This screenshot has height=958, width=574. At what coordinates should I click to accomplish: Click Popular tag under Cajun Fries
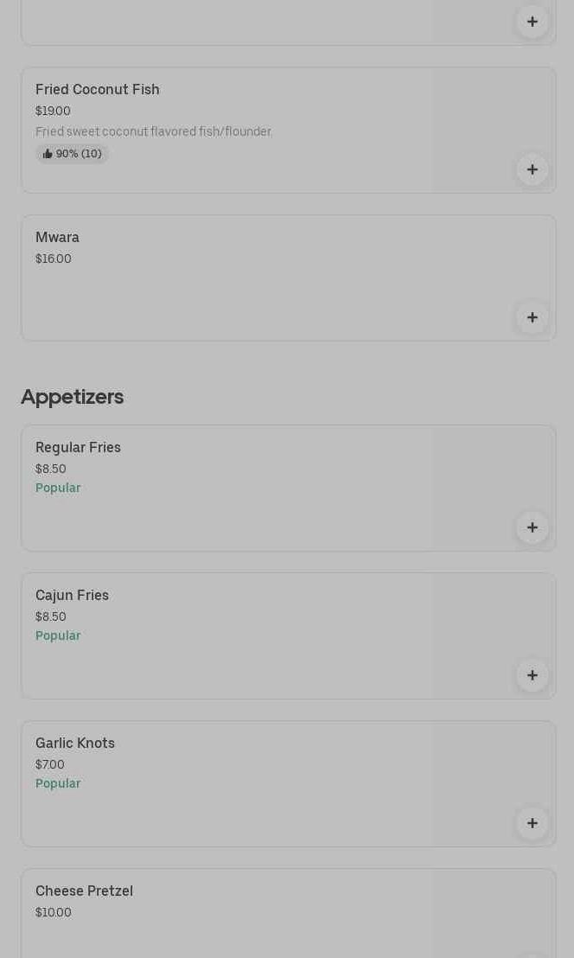[x=58, y=635]
